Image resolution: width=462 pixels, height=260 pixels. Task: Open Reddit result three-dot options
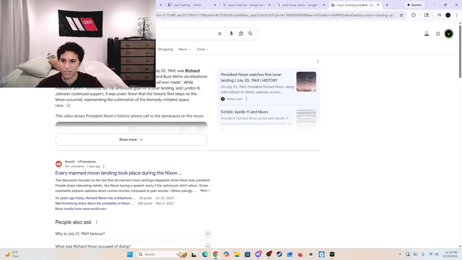pos(104,166)
